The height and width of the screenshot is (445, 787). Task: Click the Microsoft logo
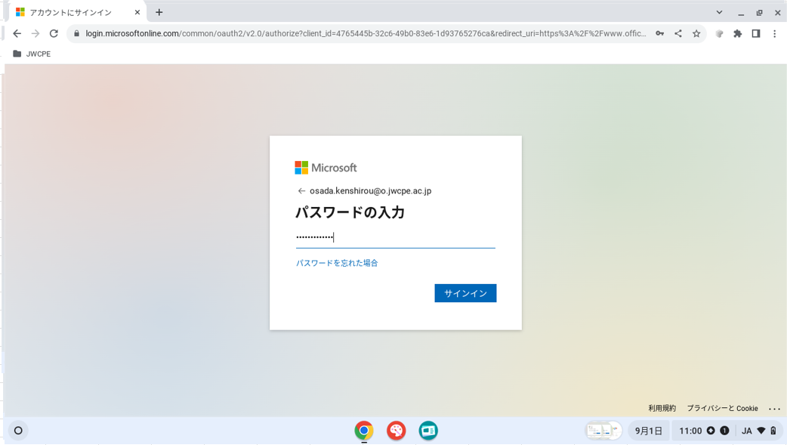326,168
